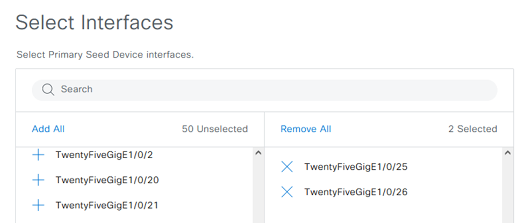Click the magnifying glass search icon

coord(48,90)
